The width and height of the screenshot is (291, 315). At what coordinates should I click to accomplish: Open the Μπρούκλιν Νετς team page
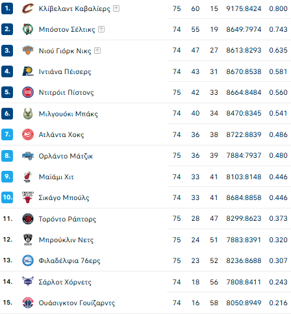click(x=66, y=240)
